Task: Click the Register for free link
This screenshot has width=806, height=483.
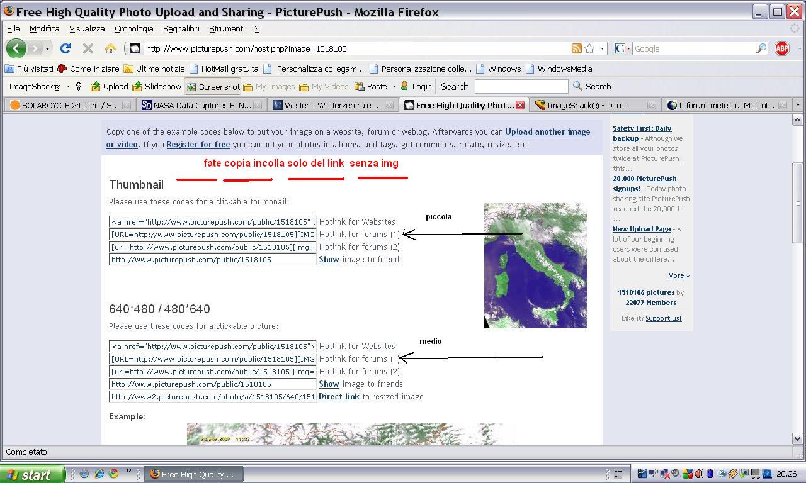Action: (x=198, y=144)
